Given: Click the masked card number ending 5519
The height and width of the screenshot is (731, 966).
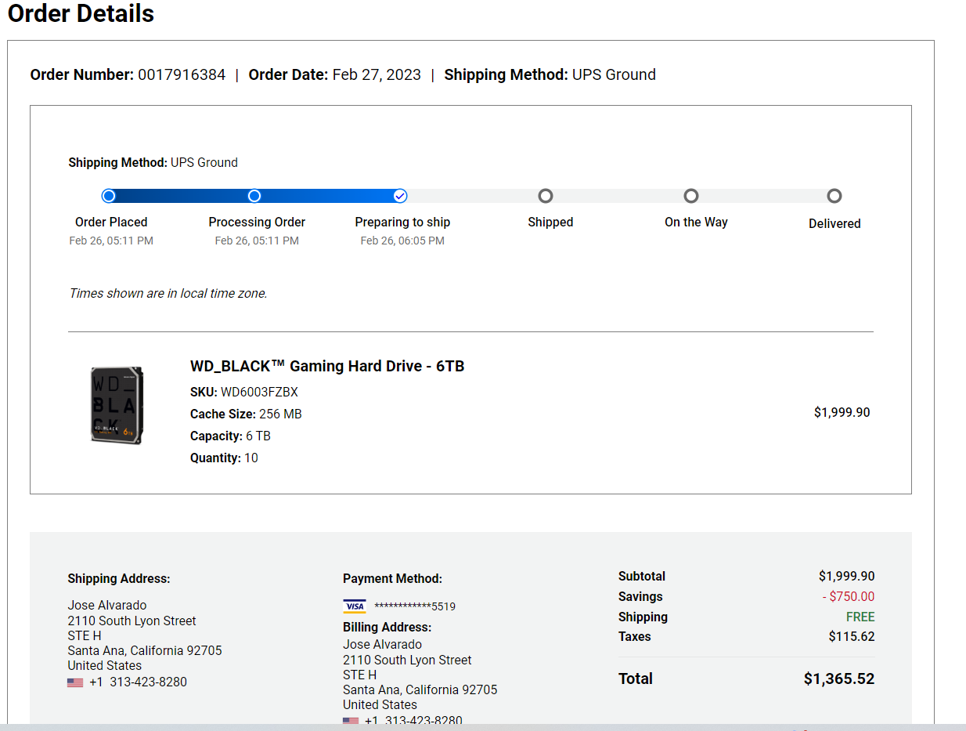Looking at the screenshot, I should (x=415, y=606).
